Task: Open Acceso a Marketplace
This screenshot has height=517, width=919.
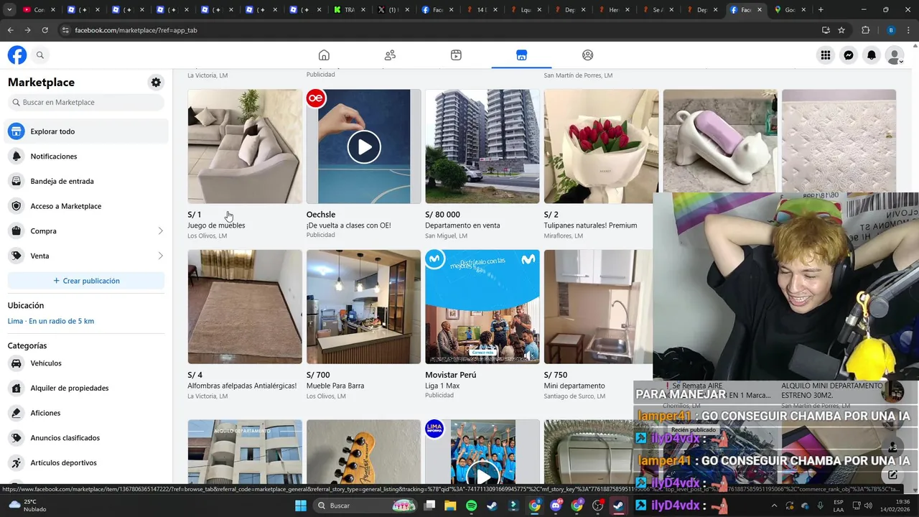Action: (88, 206)
